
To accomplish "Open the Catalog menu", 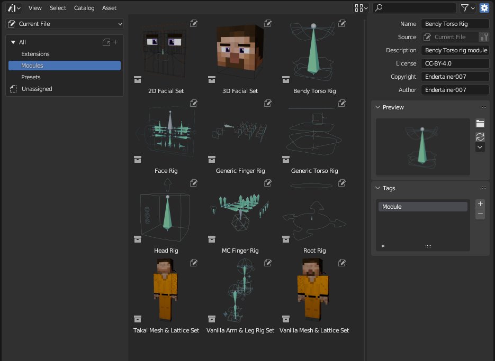I will (x=84, y=8).
